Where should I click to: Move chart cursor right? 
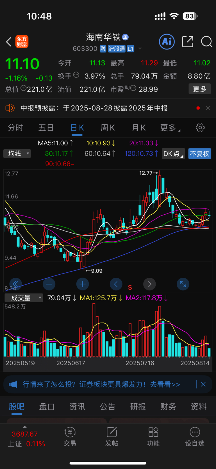tap(149, 284)
